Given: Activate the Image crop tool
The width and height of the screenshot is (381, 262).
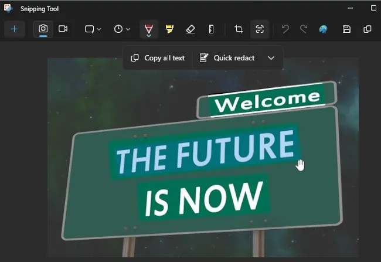Looking at the screenshot, I should 239,29.
